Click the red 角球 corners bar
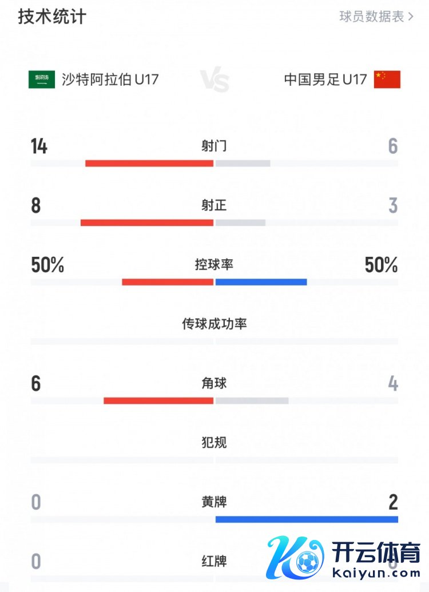429x592 pixels. pos(158,400)
